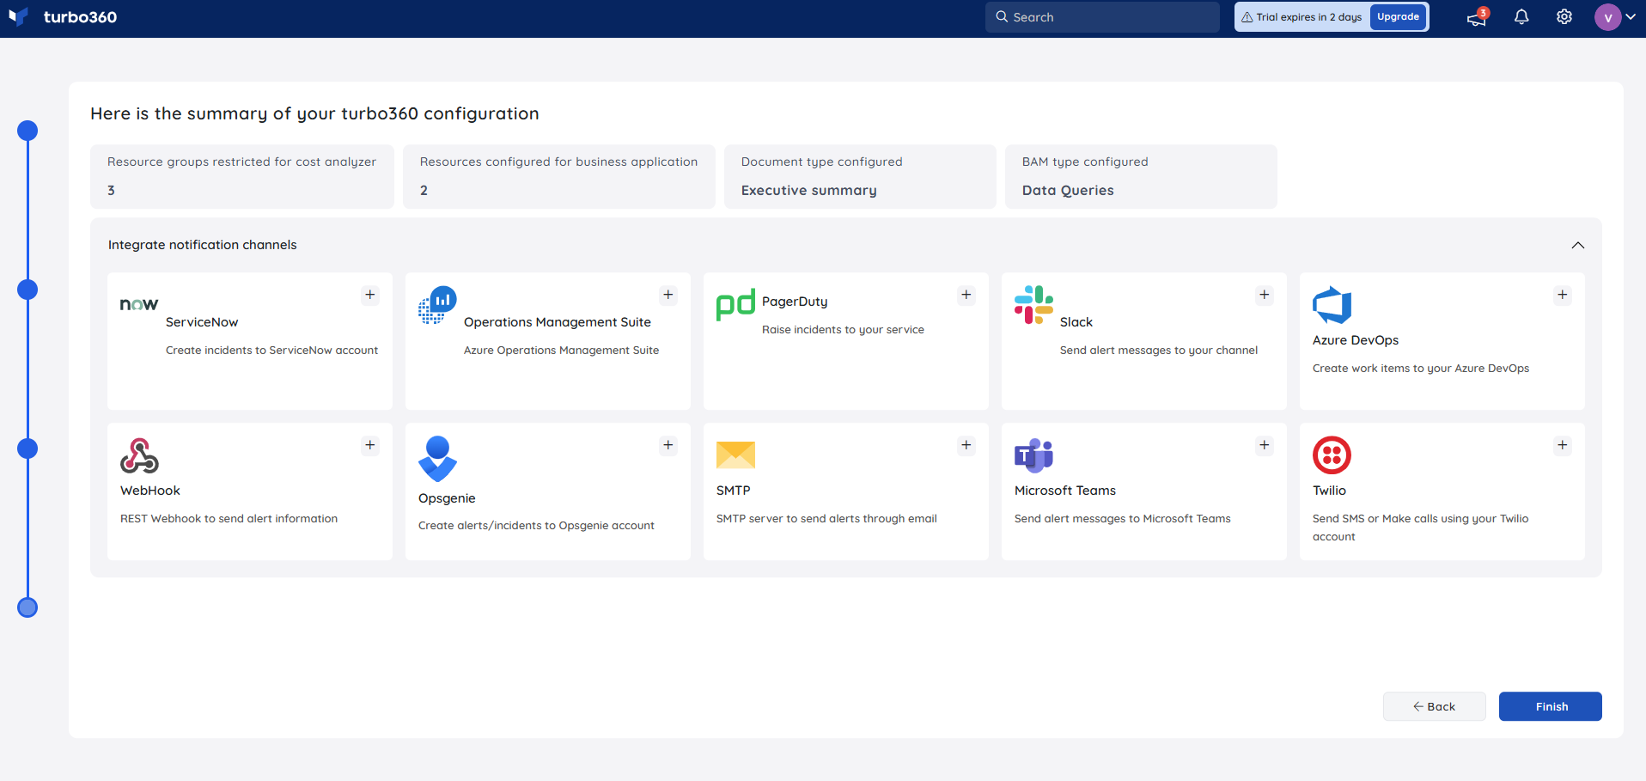1646x781 pixels.
Task: Add the PagerDuty channel with plus
Action: tap(966, 295)
